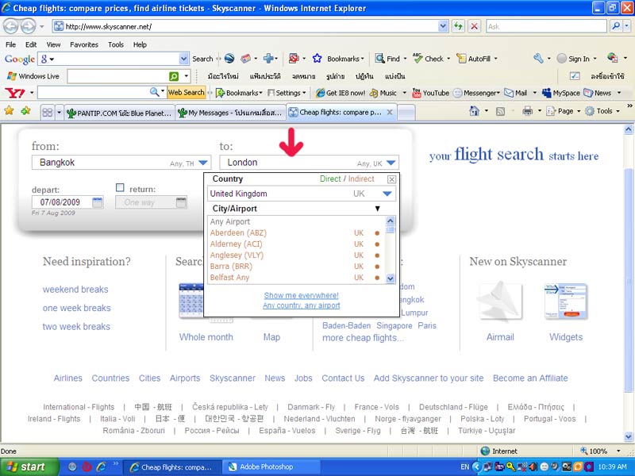Screen dimensions: 635x476
Task: Click the Widgets thumbnail image
Action: (566, 301)
